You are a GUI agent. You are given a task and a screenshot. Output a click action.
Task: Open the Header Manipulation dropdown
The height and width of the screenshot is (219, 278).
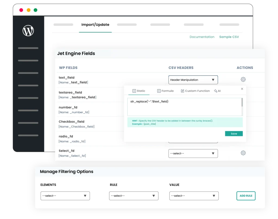[x=193, y=80]
